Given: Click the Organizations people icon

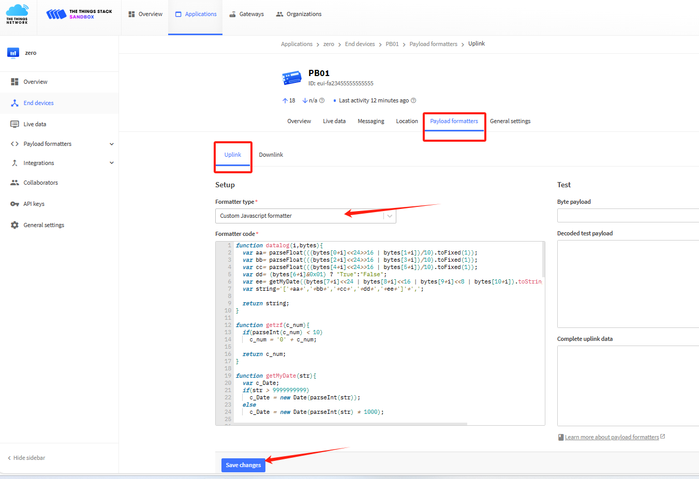Looking at the screenshot, I should [280, 14].
